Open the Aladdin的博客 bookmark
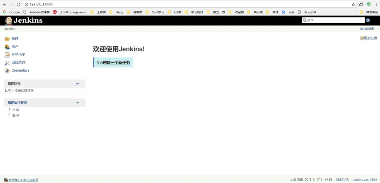This screenshot has width=380, height=183. 36,12
